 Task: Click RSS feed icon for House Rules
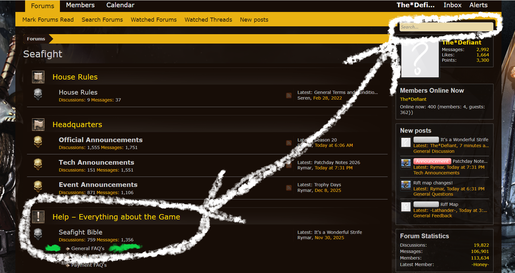coord(289,95)
